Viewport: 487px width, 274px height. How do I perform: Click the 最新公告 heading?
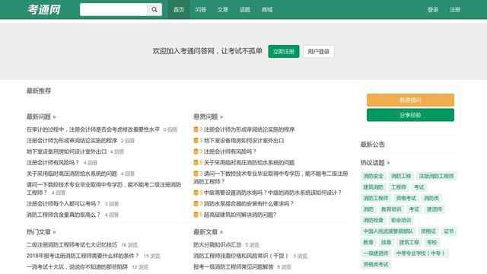coord(372,145)
